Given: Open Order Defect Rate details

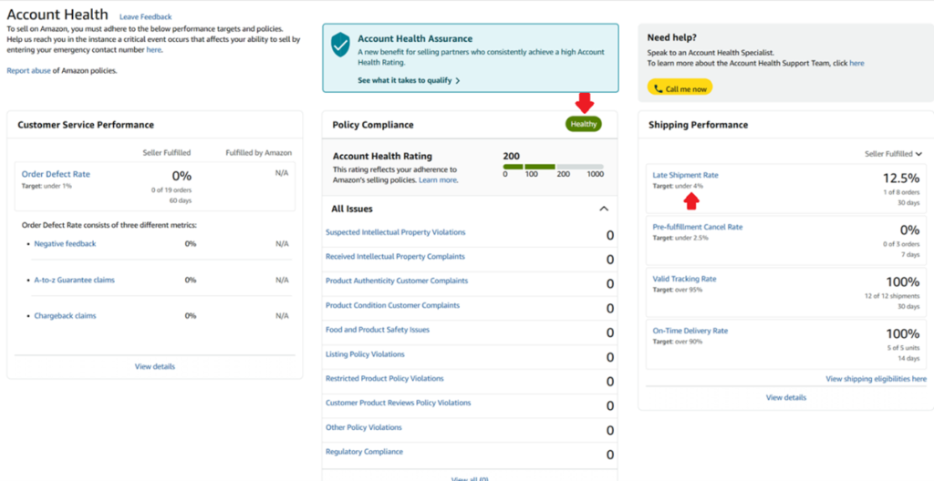Looking at the screenshot, I should pyautogui.click(x=56, y=174).
